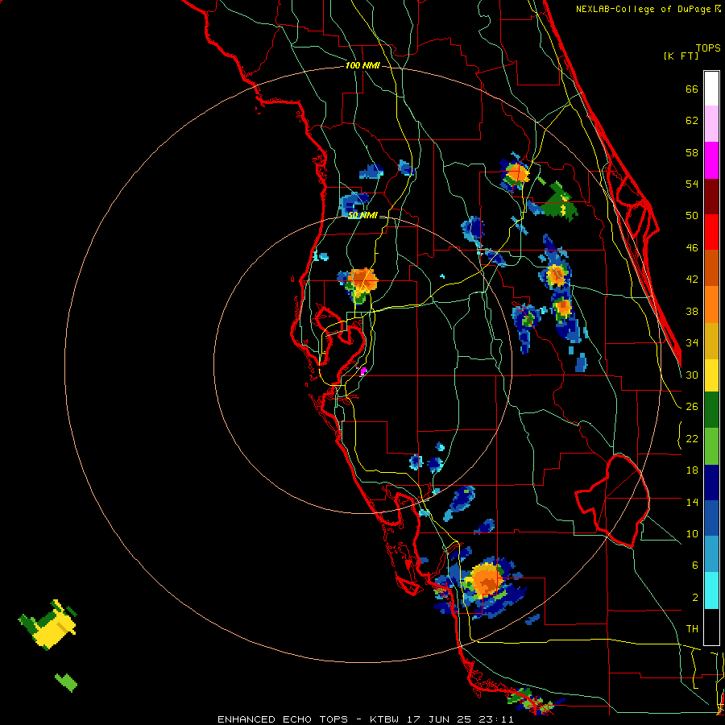
Task: Click the dark green echo patch in the northeast
Action: (560, 202)
